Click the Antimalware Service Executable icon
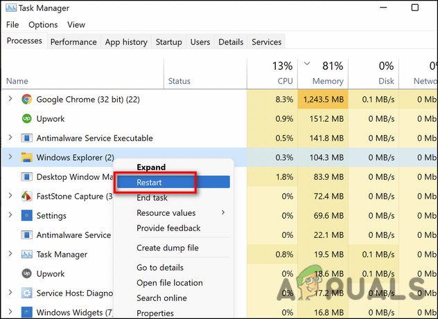The width and height of the screenshot is (438, 319). click(27, 138)
